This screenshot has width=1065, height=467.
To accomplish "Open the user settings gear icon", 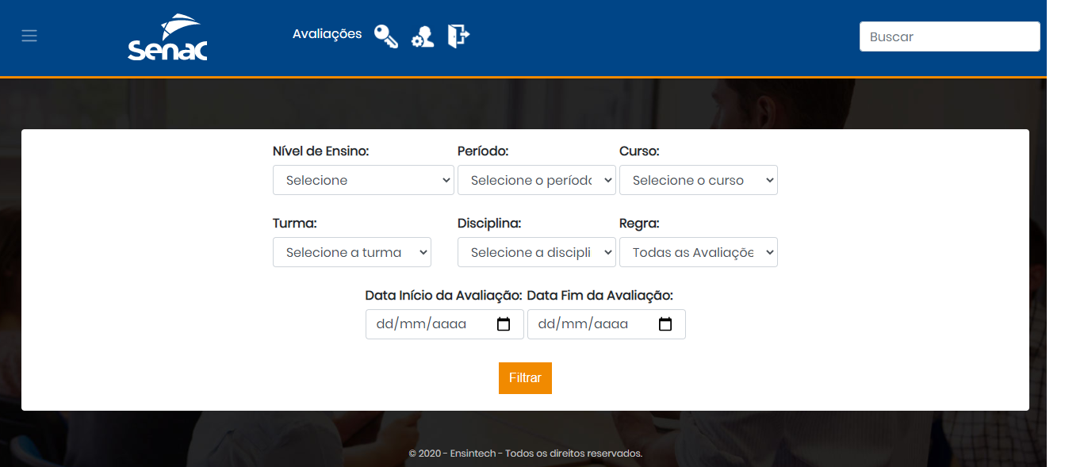I will pos(423,37).
